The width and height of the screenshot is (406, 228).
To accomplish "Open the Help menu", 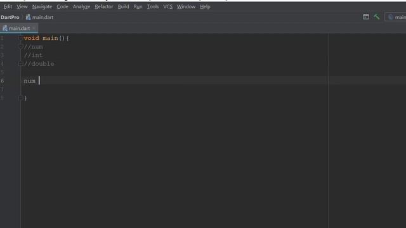I will pyautogui.click(x=205, y=7).
